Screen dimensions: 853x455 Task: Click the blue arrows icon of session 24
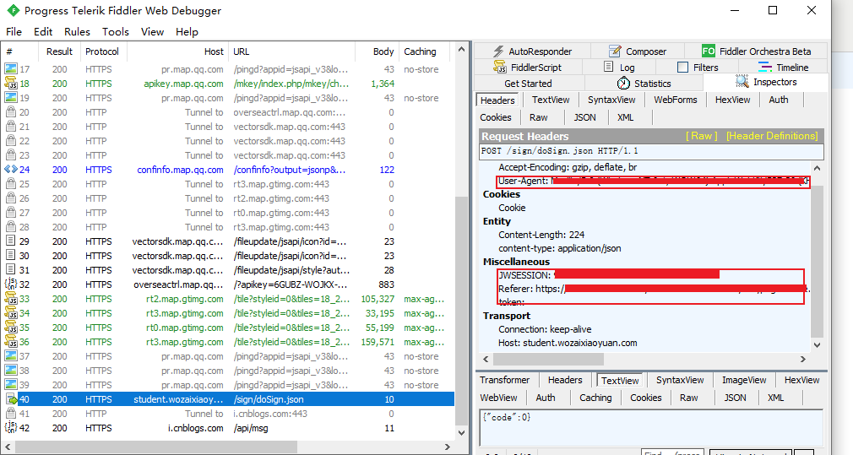click(x=11, y=170)
